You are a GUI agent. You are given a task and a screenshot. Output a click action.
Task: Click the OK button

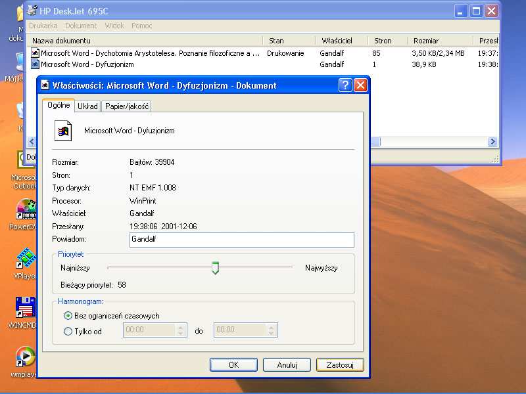point(233,365)
